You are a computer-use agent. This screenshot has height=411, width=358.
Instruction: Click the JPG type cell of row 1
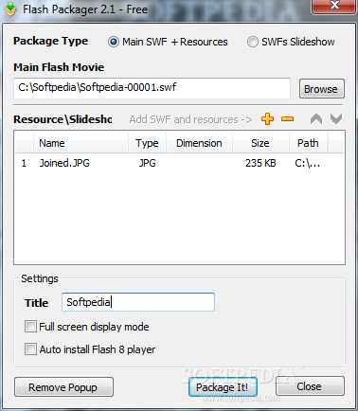[147, 163]
